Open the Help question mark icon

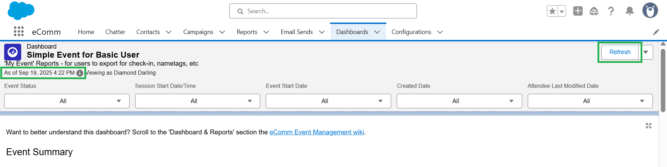click(611, 11)
